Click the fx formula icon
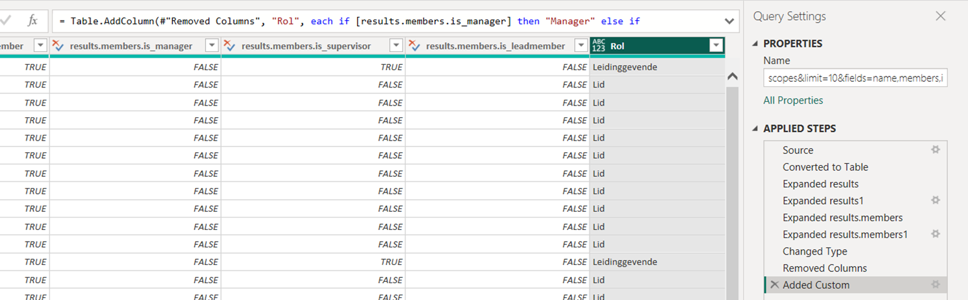Image resolution: width=968 pixels, height=300 pixels. point(32,21)
